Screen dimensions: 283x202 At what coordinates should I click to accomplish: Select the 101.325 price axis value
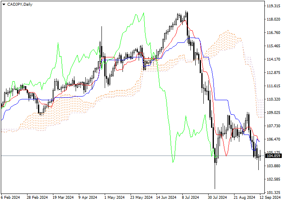(273, 193)
